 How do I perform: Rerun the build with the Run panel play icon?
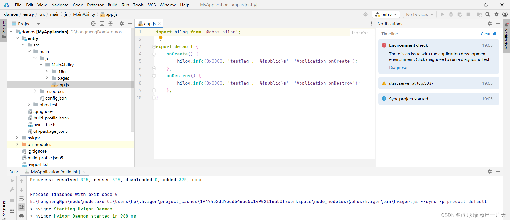pyautogui.click(x=12, y=181)
